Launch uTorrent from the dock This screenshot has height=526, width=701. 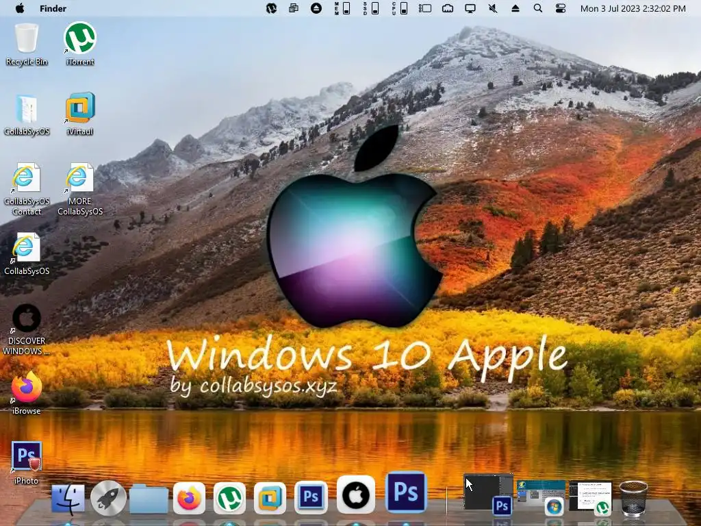coord(230,499)
